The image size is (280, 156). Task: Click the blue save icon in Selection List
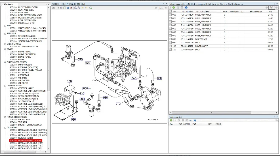(x=195, y=120)
